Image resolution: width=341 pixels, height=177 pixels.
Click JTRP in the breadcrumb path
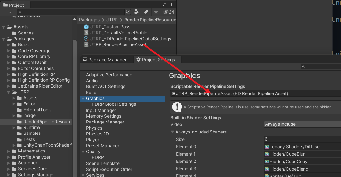112,20
